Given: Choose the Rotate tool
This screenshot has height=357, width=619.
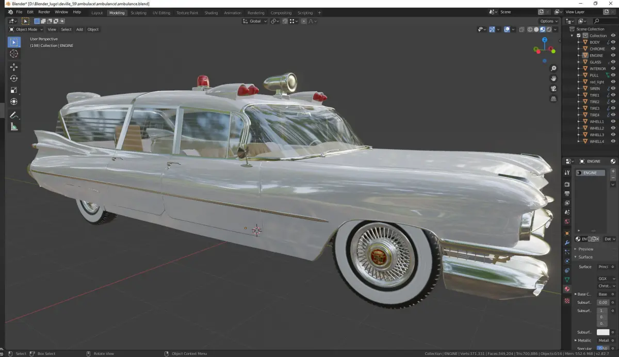Looking at the screenshot, I should (x=14, y=78).
